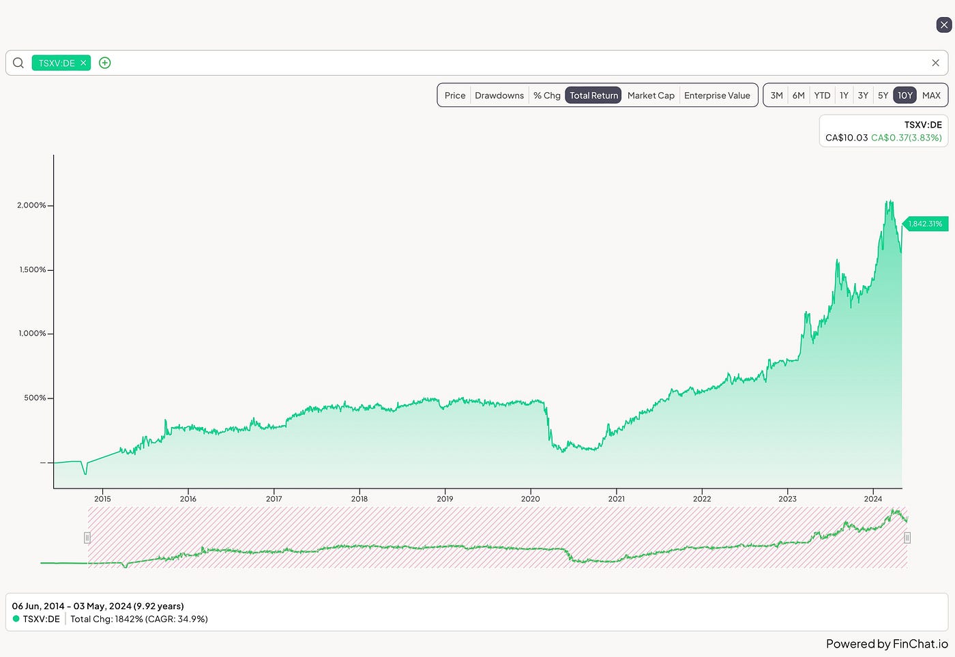
Task: Select the % Chg metric
Action: [x=547, y=96]
